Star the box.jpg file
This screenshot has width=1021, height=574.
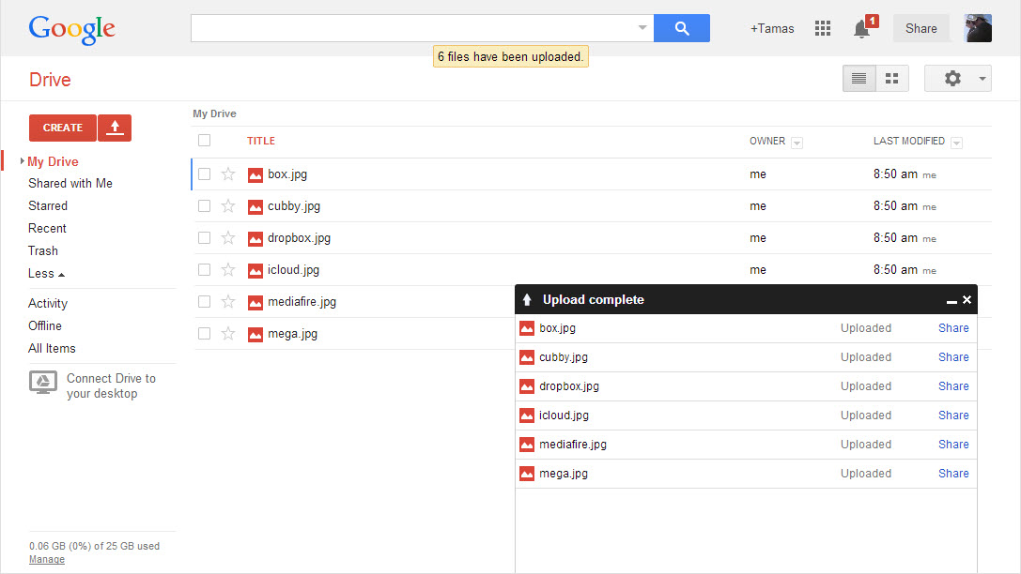(228, 174)
